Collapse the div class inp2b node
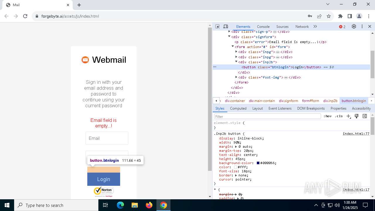This screenshot has width=375, height=211. pos(236,62)
